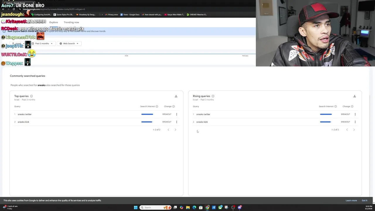Click search interest bar for top sneako twitter

click(147, 114)
